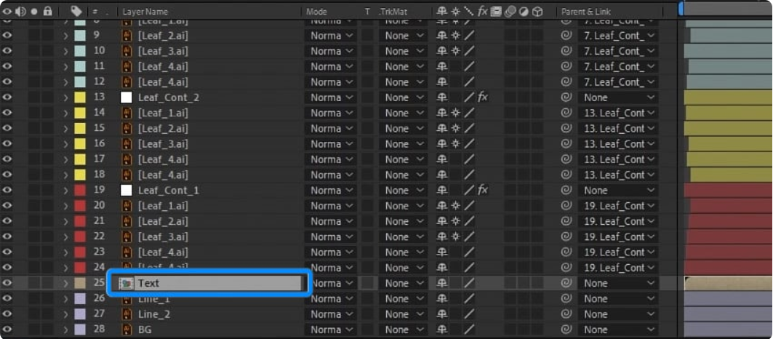Toggle visibility of layer 16 Leaf_3.ai

click(7, 143)
